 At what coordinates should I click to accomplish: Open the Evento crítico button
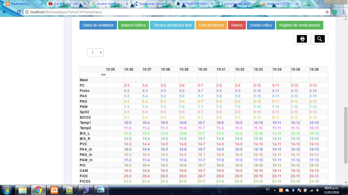click(261, 25)
